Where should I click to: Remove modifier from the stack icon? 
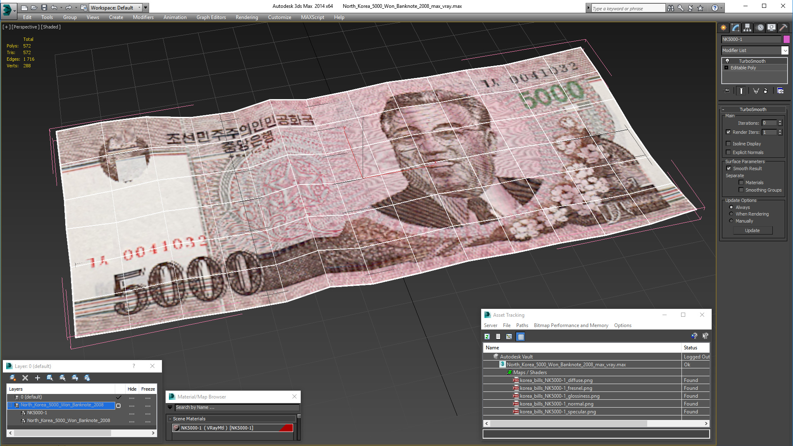pos(766,91)
